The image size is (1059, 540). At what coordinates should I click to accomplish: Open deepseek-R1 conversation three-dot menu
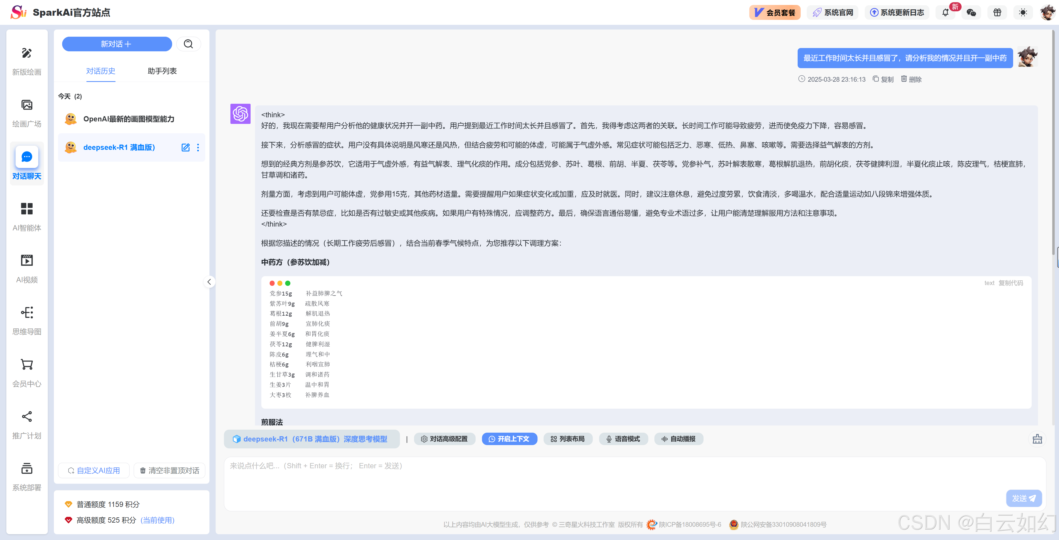coord(198,147)
